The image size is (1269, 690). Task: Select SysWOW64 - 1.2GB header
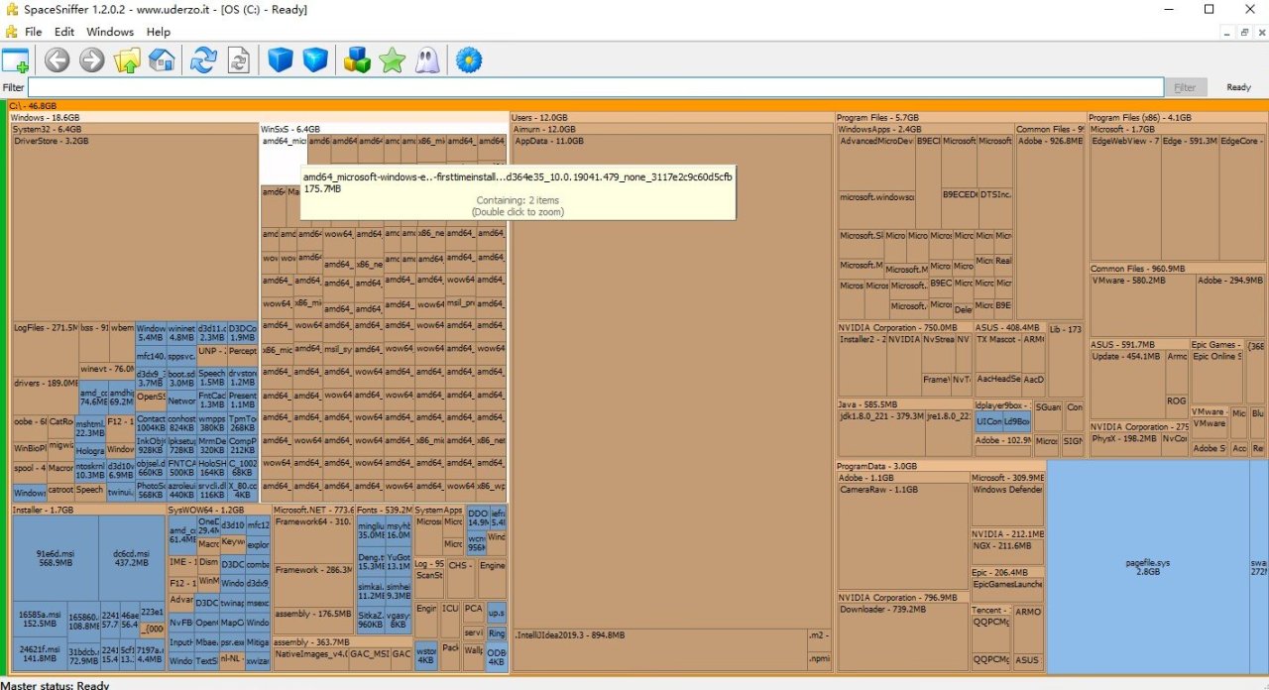[x=218, y=510]
